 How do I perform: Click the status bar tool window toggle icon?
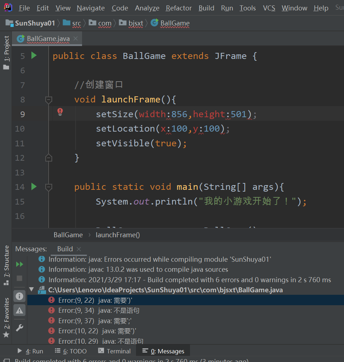[x=6, y=360]
